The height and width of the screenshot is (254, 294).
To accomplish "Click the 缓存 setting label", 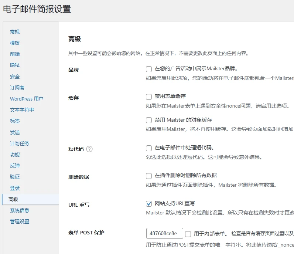I will (73, 98).
